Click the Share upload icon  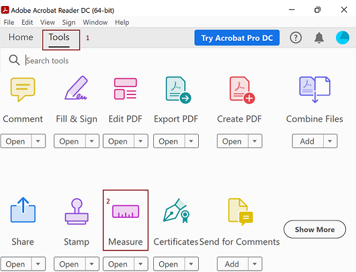(23, 210)
